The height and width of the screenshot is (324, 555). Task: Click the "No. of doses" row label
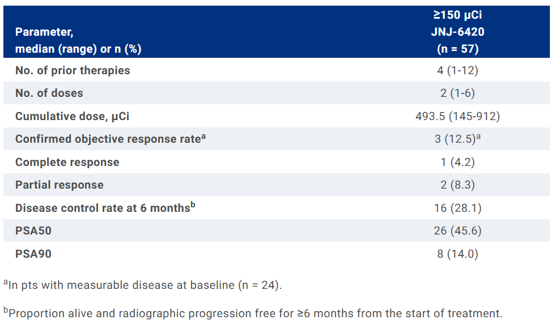49,93
